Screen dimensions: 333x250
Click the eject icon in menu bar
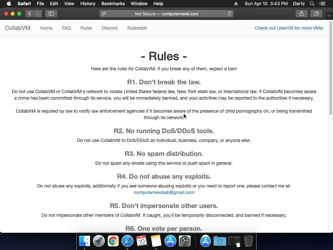(x=236, y=4)
